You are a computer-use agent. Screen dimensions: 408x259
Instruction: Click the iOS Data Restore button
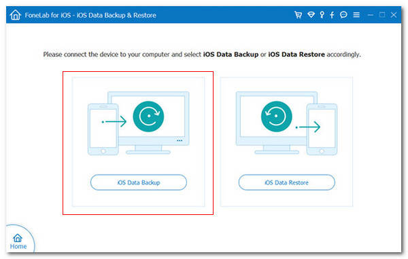pyautogui.click(x=286, y=182)
